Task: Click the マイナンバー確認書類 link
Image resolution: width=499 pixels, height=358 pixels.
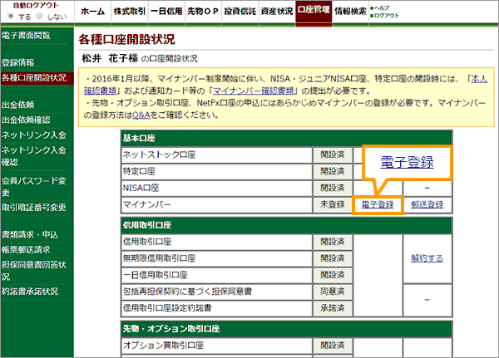Action: (254, 91)
